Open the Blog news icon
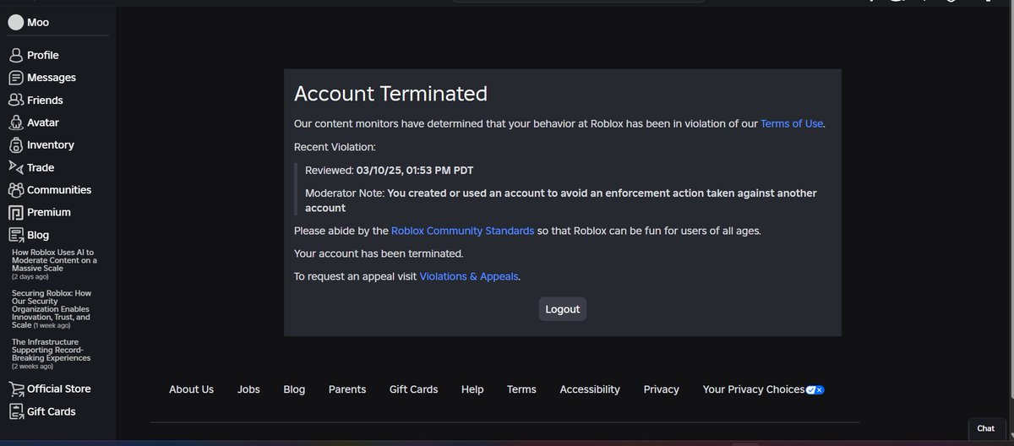 [15, 235]
